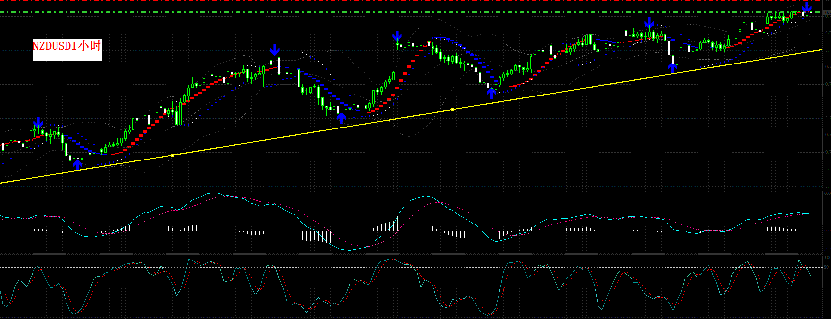Select the green dashed horizontal price line

tap(411, 17)
